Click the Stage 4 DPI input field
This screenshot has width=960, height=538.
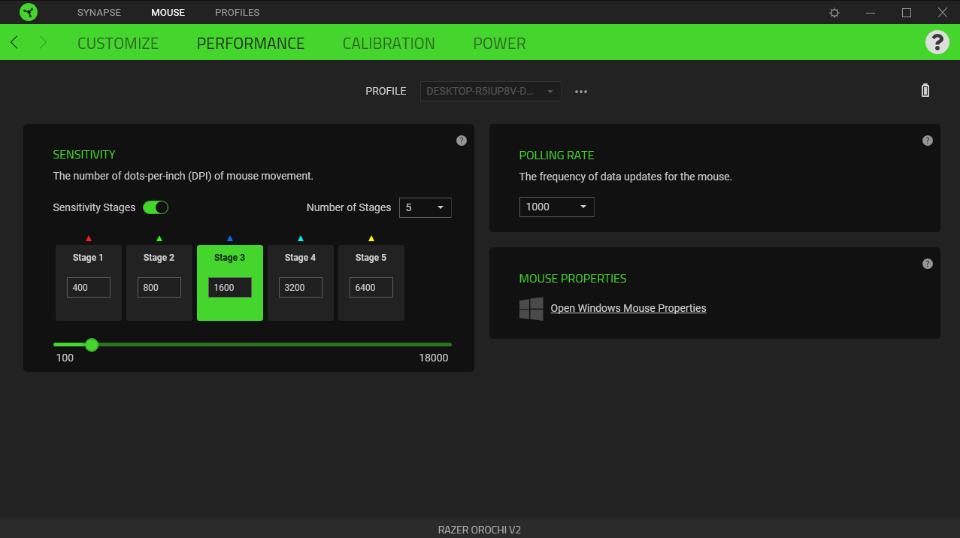pos(301,287)
